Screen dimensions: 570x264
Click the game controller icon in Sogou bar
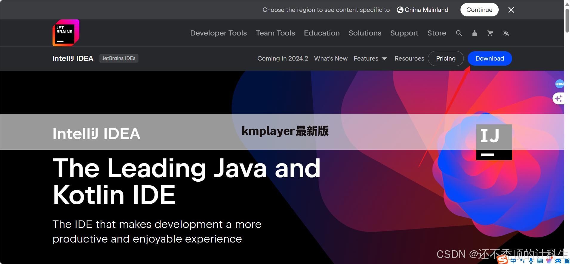click(x=558, y=261)
